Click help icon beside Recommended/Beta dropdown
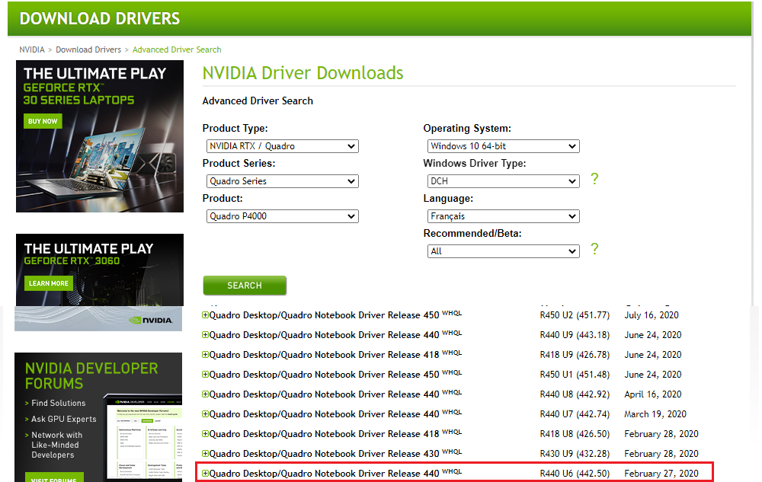The height and width of the screenshot is (482, 762). pos(594,249)
